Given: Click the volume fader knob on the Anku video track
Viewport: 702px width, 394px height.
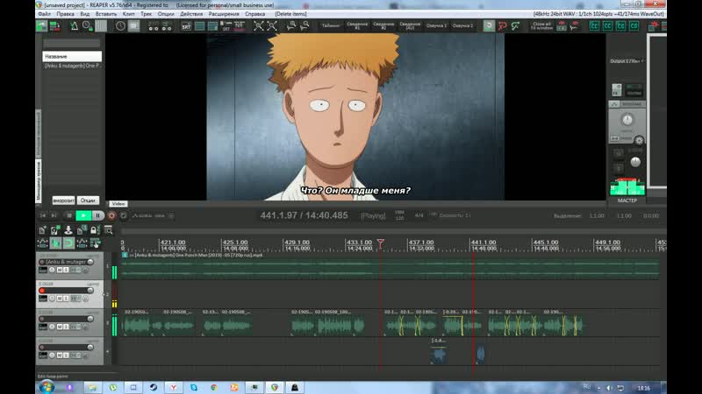Looking at the screenshot, I should point(90,262).
